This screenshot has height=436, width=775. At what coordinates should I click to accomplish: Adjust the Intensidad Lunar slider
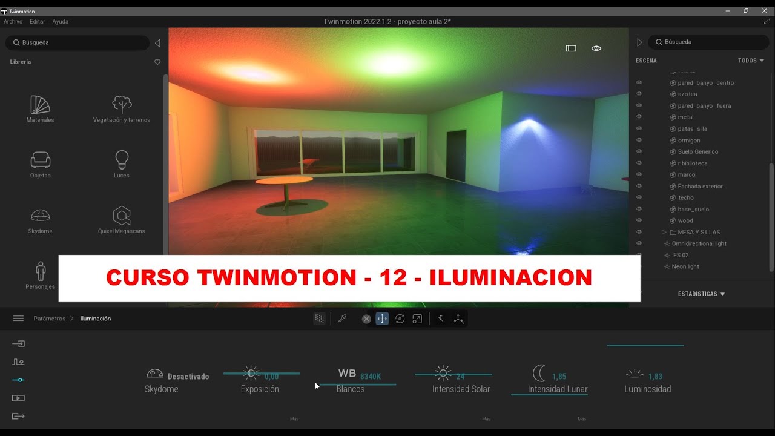[x=549, y=394]
